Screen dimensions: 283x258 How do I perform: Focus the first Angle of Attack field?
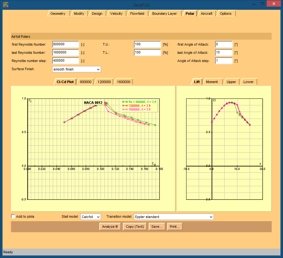(224, 44)
